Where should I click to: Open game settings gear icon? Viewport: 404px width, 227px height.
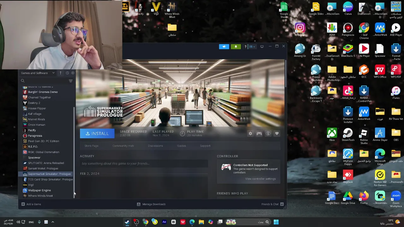tap(250, 133)
